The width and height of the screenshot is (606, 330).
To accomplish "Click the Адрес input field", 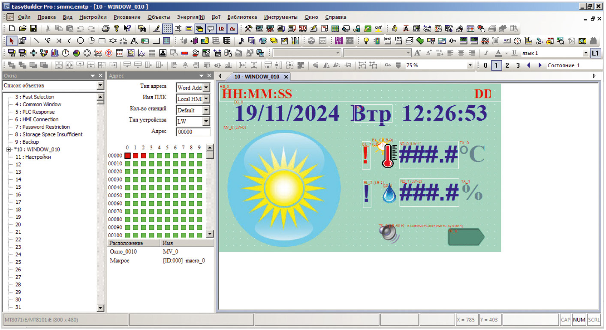I will 193,132.
